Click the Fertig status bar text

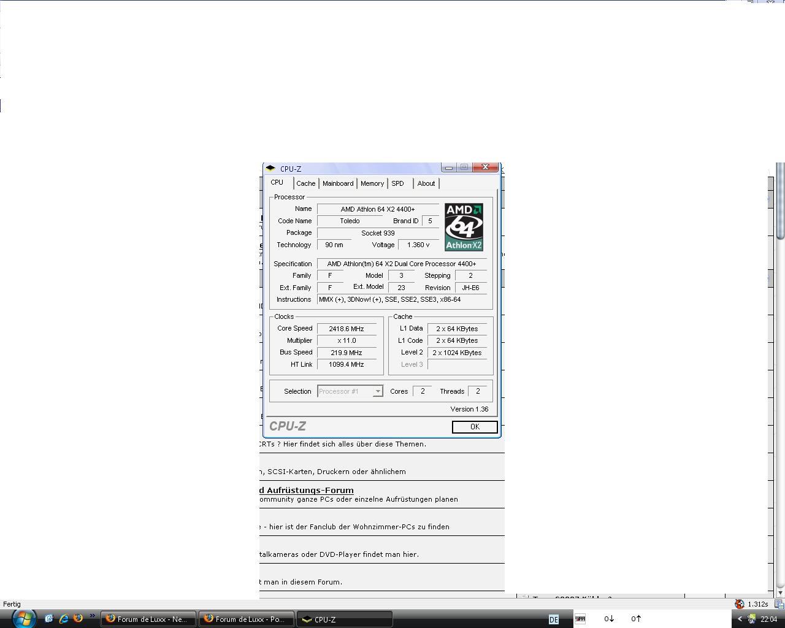[x=12, y=604]
